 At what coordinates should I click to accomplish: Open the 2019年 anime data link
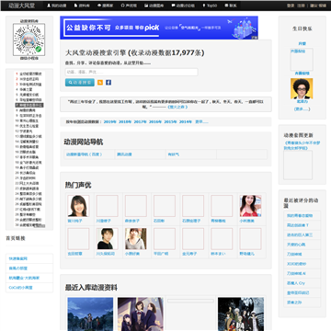[110, 121]
